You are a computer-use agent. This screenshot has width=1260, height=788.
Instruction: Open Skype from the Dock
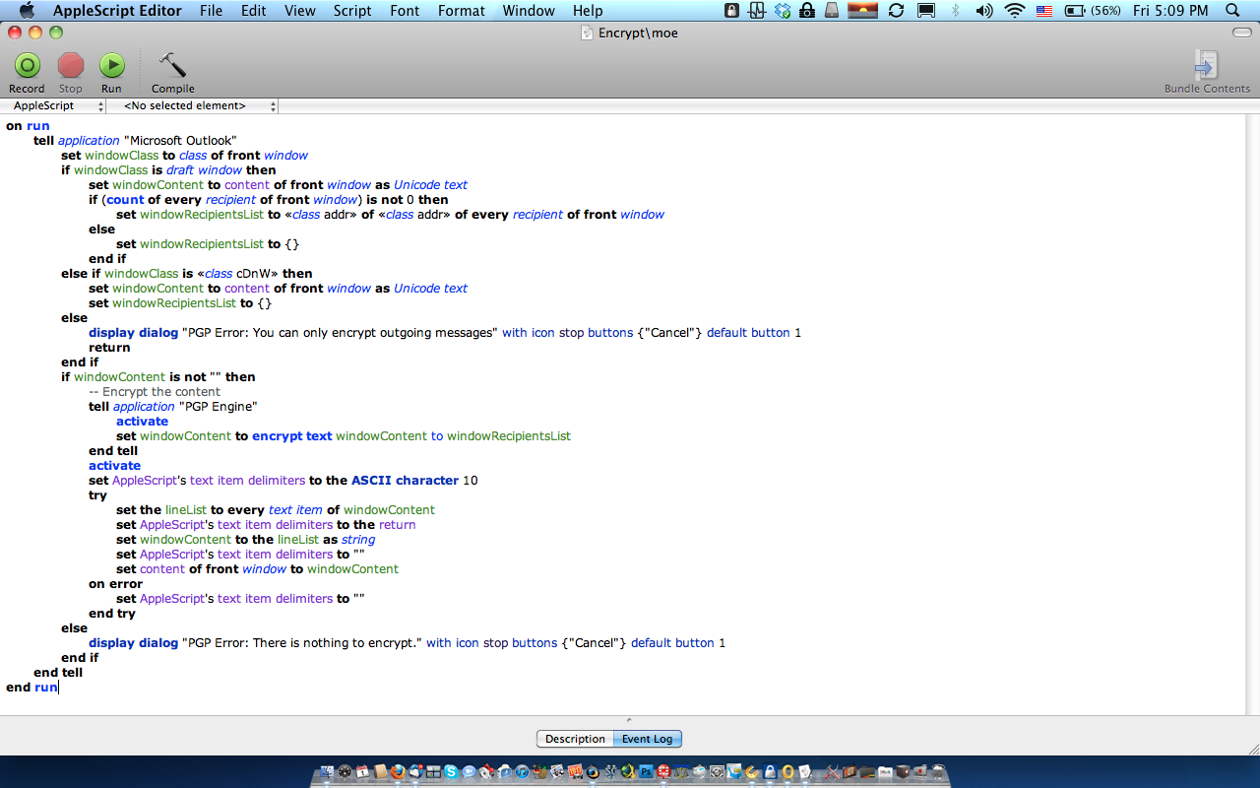click(x=451, y=771)
